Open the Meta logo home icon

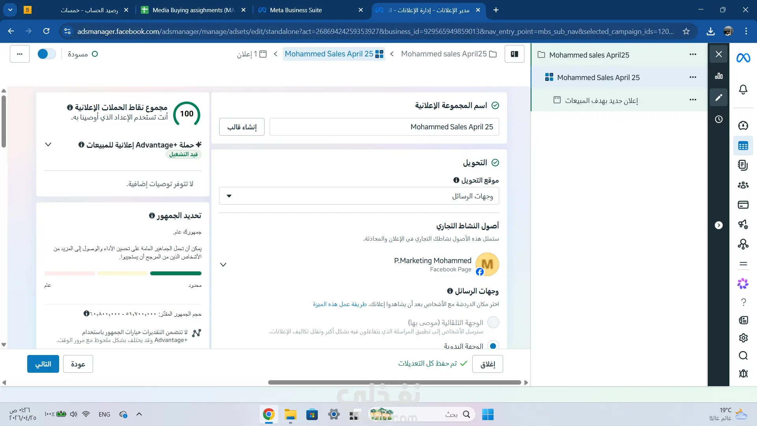click(743, 58)
